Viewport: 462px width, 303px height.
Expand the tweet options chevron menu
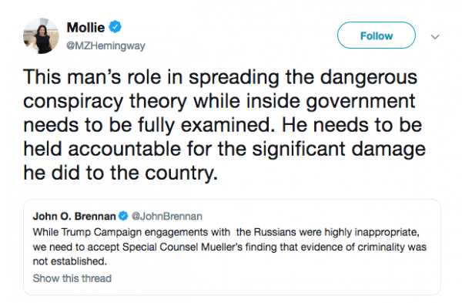tap(435, 37)
